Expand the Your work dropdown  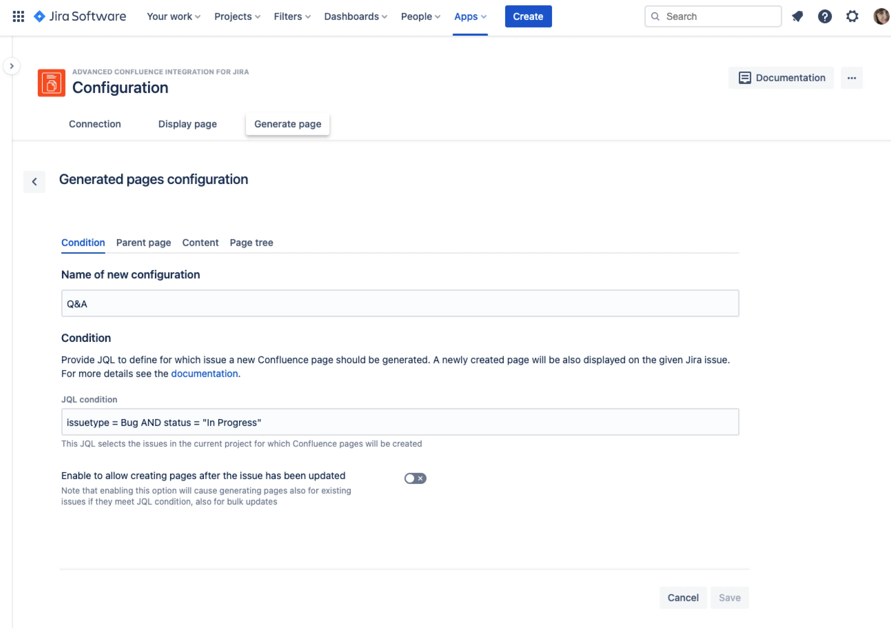[x=174, y=16]
